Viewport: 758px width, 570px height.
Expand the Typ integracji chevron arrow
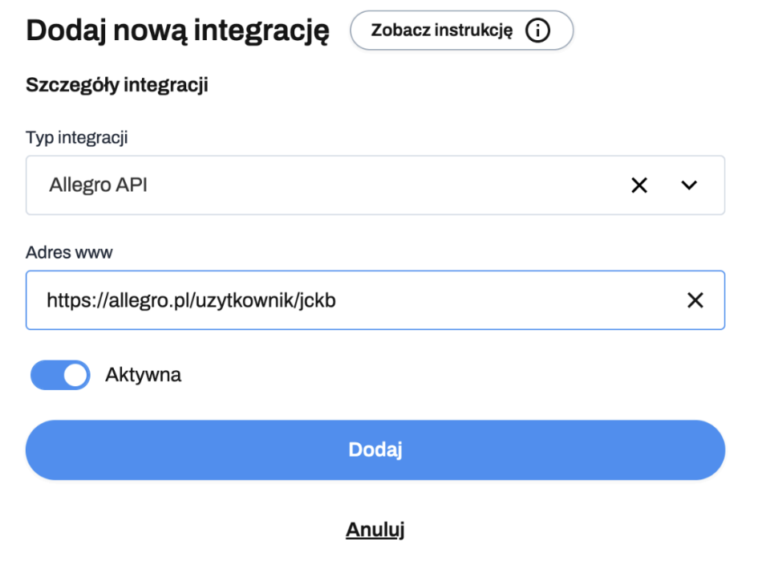point(689,185)
